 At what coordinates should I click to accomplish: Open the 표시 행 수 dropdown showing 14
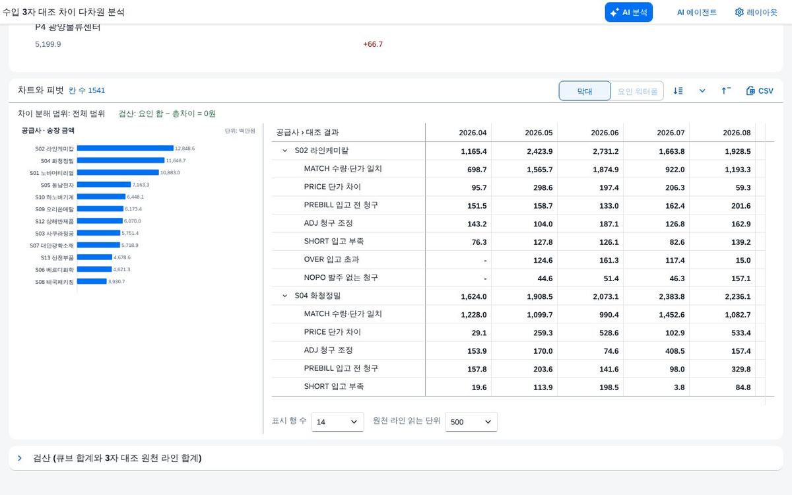(337, 422)
